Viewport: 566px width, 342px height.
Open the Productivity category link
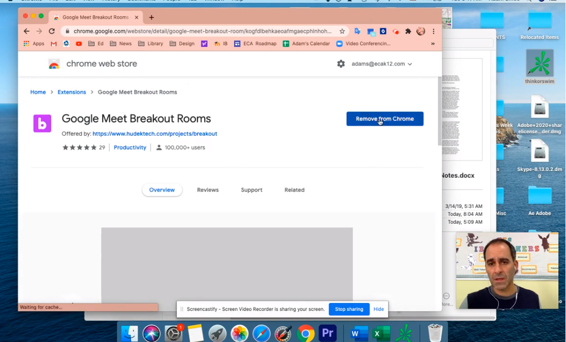pos(130,147)
